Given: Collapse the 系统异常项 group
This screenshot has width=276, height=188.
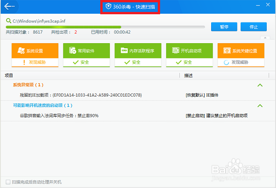Looking at the screenshot, I should coord(260,85).
